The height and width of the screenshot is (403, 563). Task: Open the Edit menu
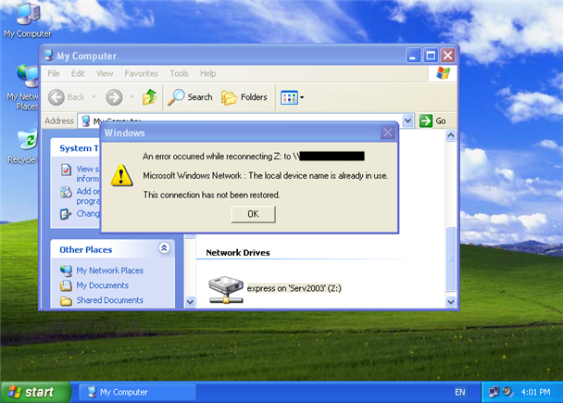tap(78, 73)
